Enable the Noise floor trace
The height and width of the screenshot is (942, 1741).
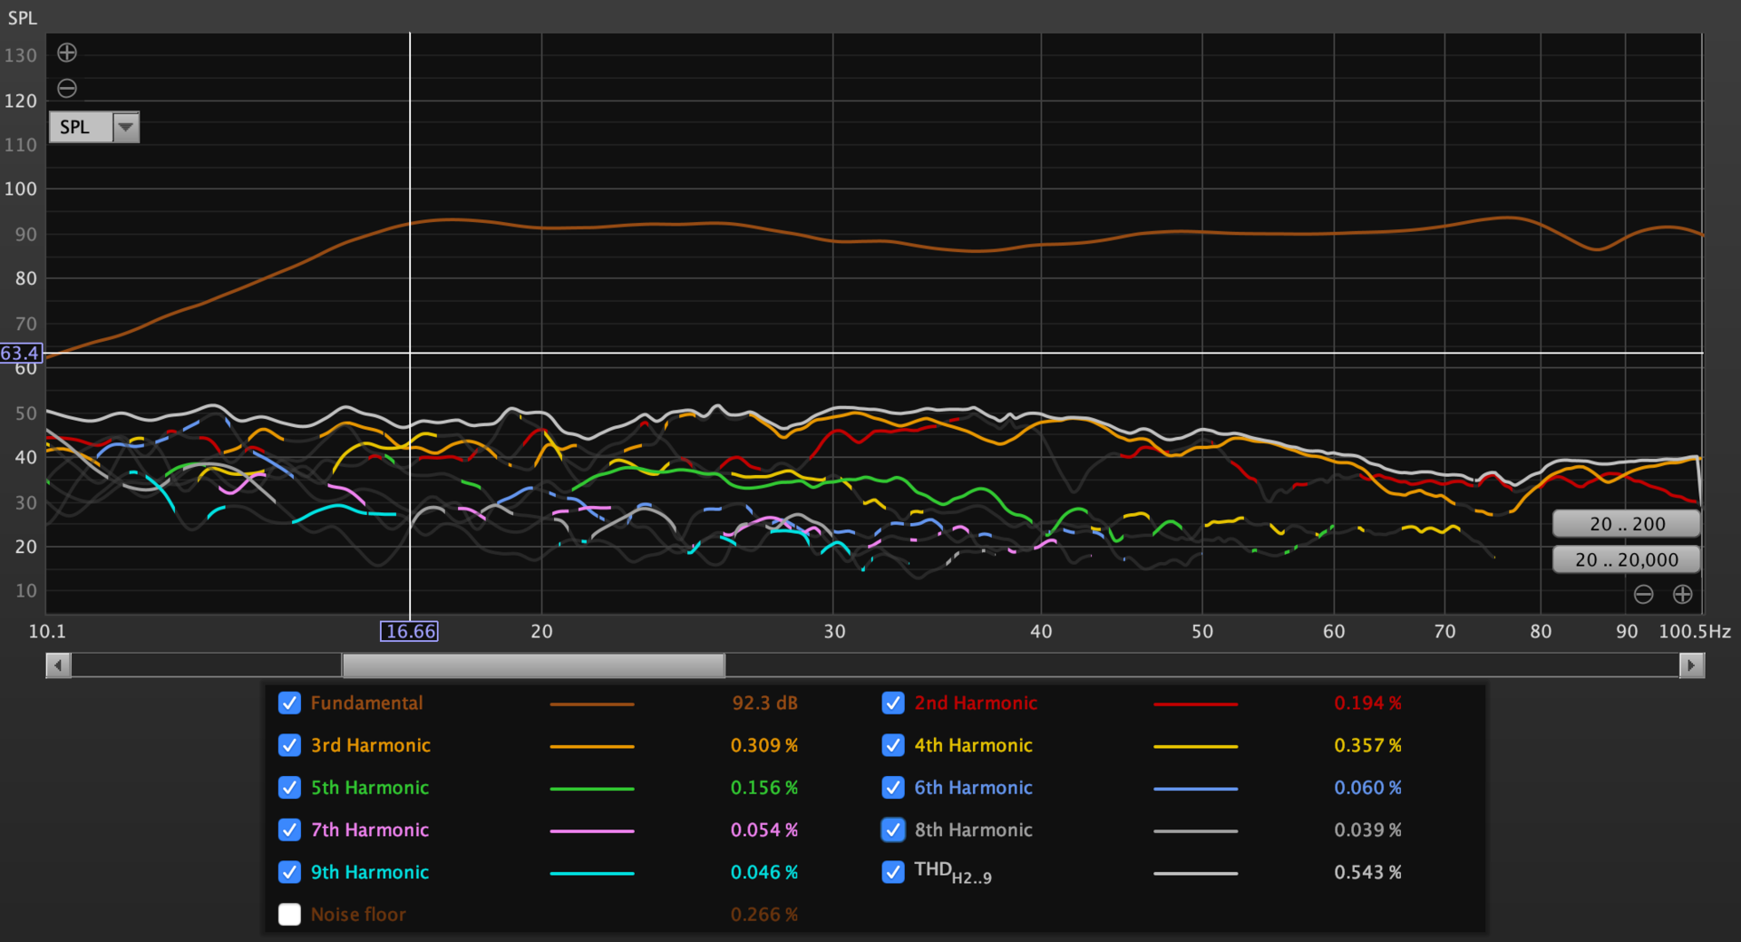click(x=289, y=914)
